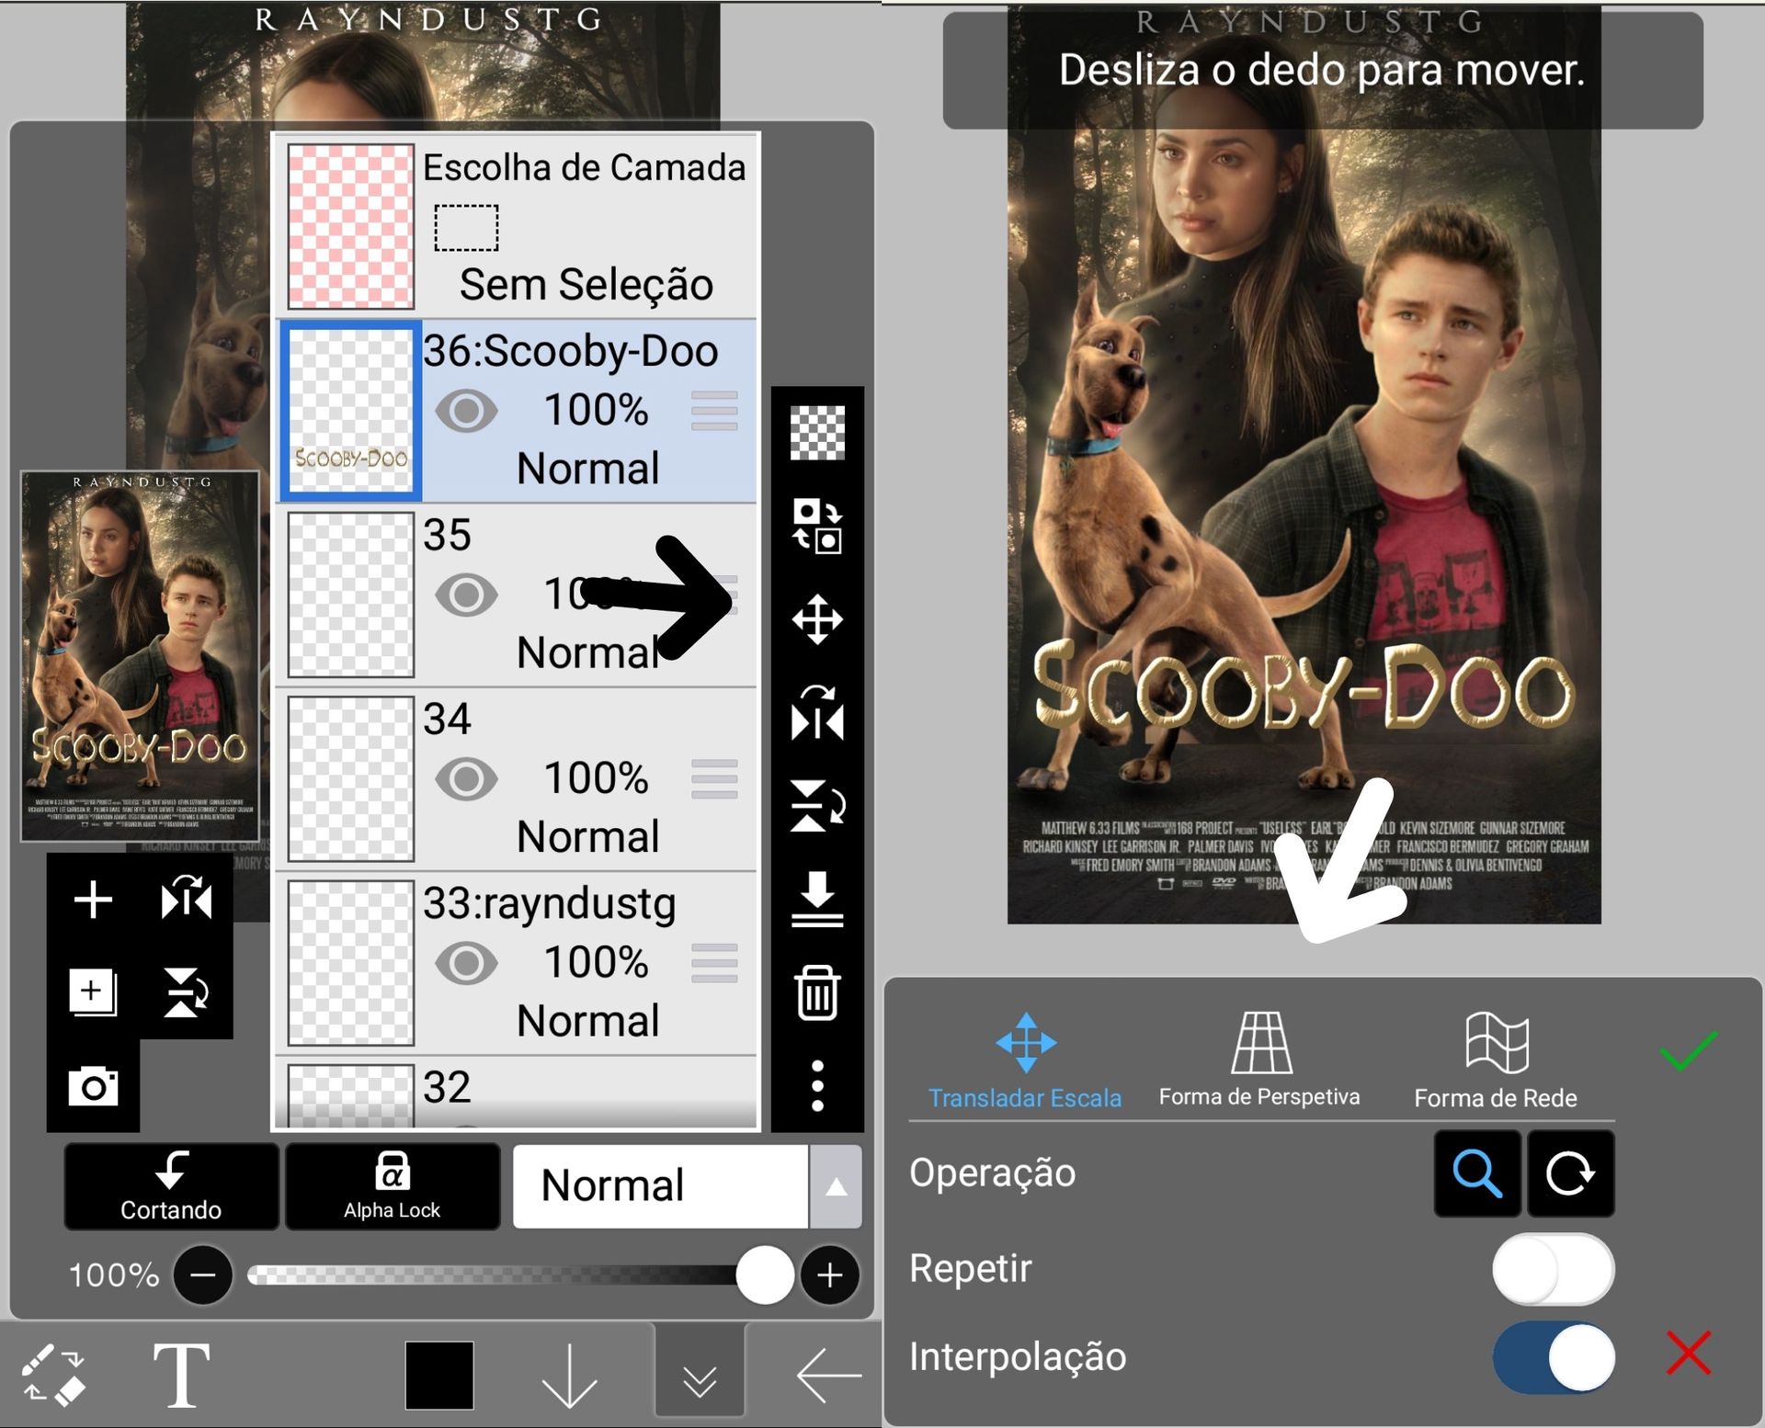Hide layer 35 eye icon

466,595
